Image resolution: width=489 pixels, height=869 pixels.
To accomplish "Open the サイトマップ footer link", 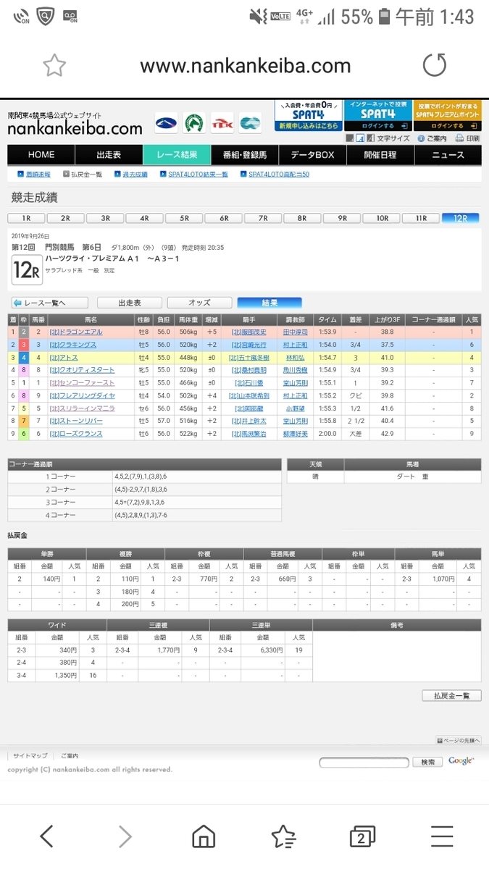I will (30, 755).
